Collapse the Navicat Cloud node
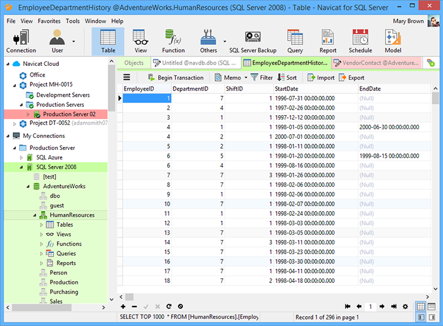 (x=8, y=64)
